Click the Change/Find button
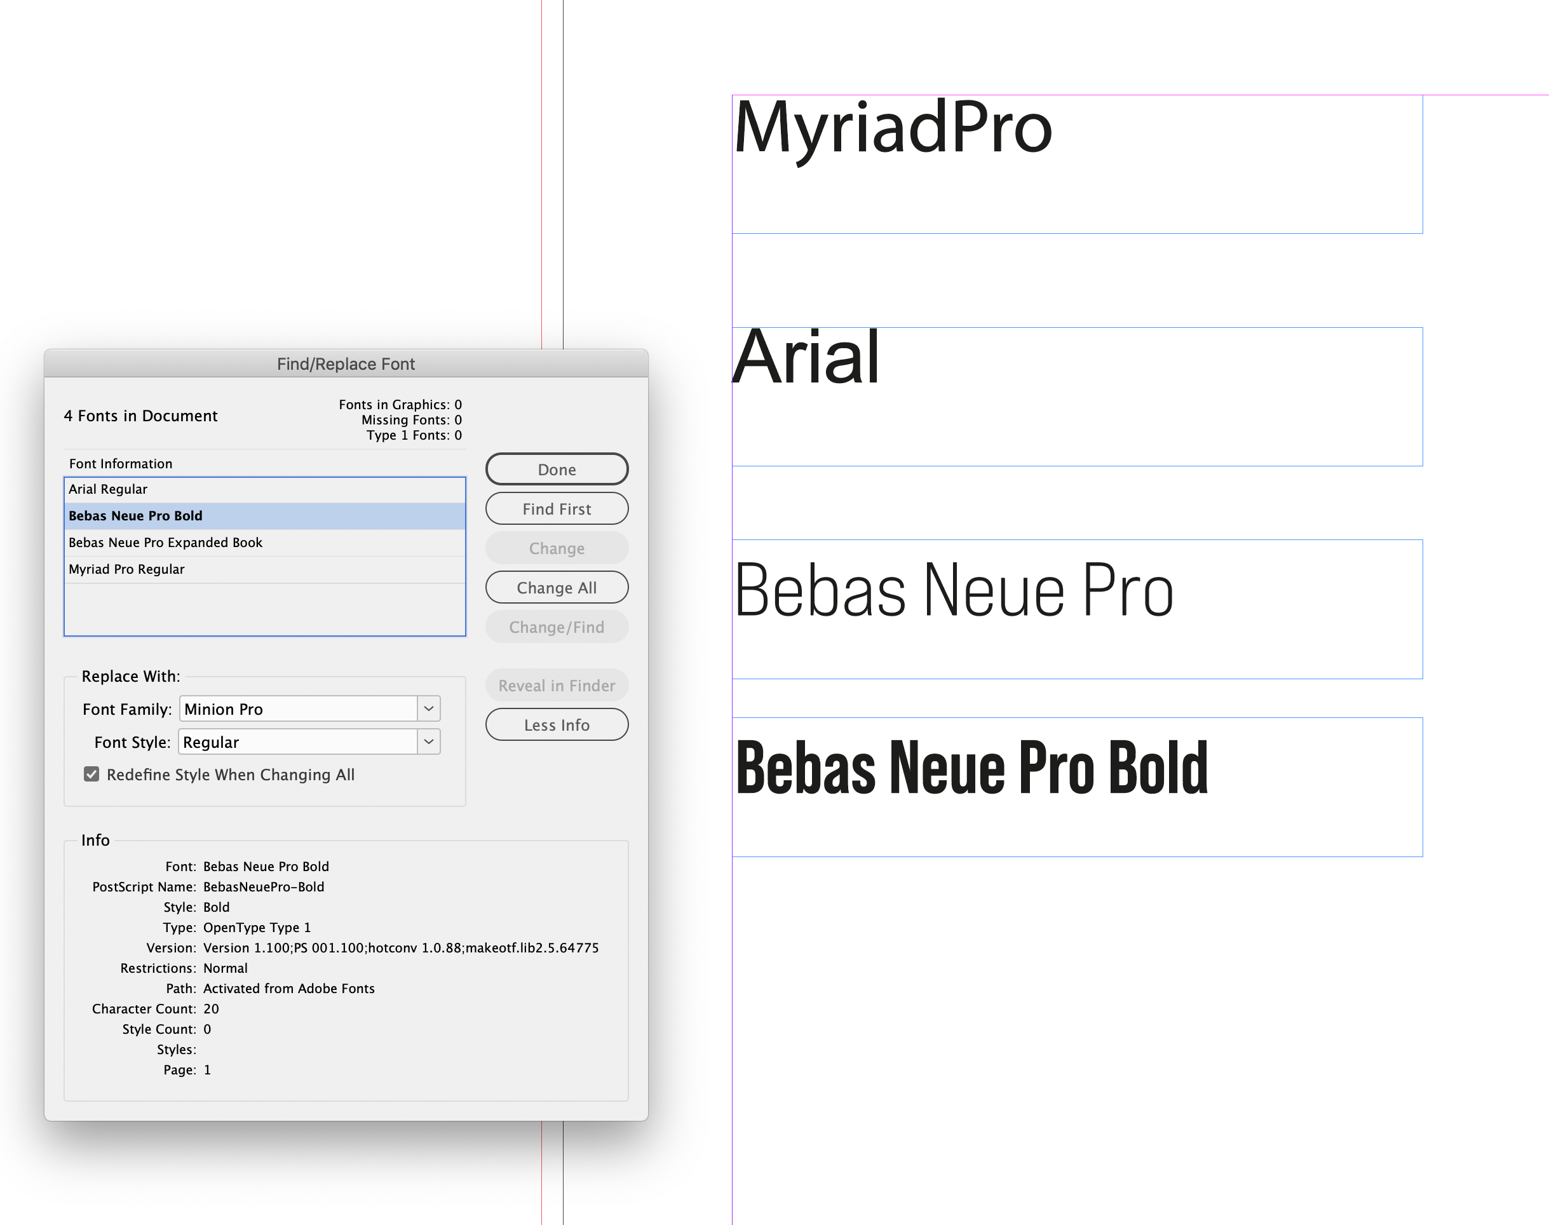 (x=557, y=627)
